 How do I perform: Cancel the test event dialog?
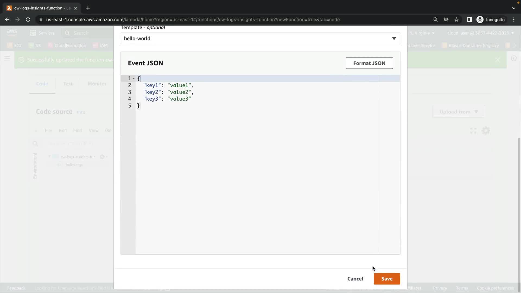[355, 279]
